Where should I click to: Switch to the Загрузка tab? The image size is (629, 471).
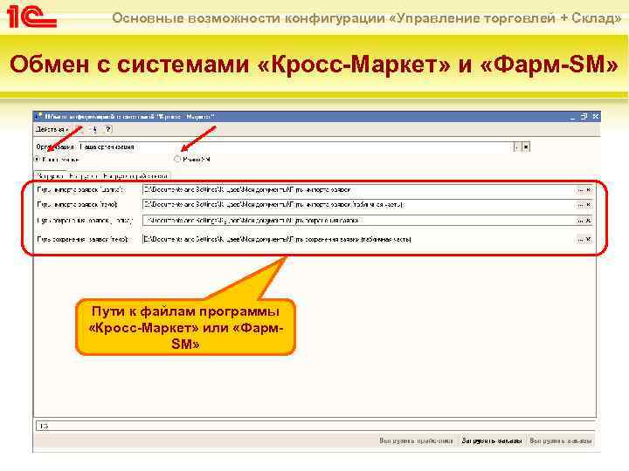50,176
